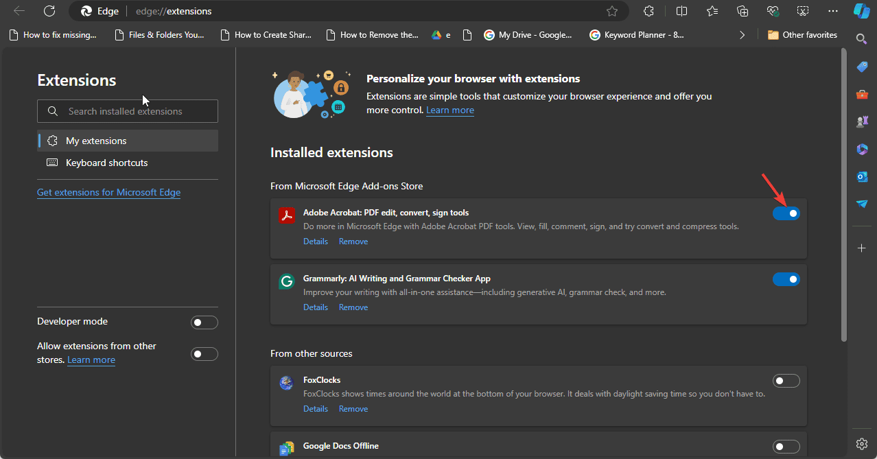Screen dimensions: 877x459
Task: Click 'From Microsoft Edge Add-ons Store' label
Action: pyautogui.click(x=347, y=186)
